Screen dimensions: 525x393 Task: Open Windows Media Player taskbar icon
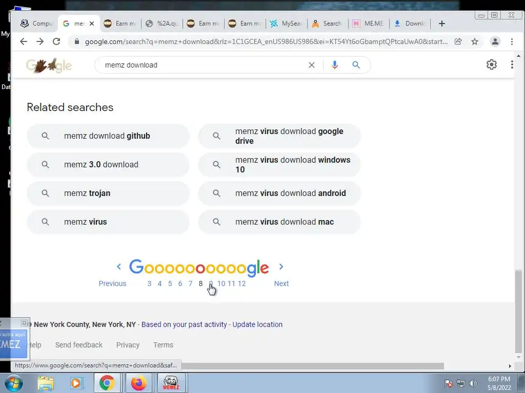(x=76, y=383)
